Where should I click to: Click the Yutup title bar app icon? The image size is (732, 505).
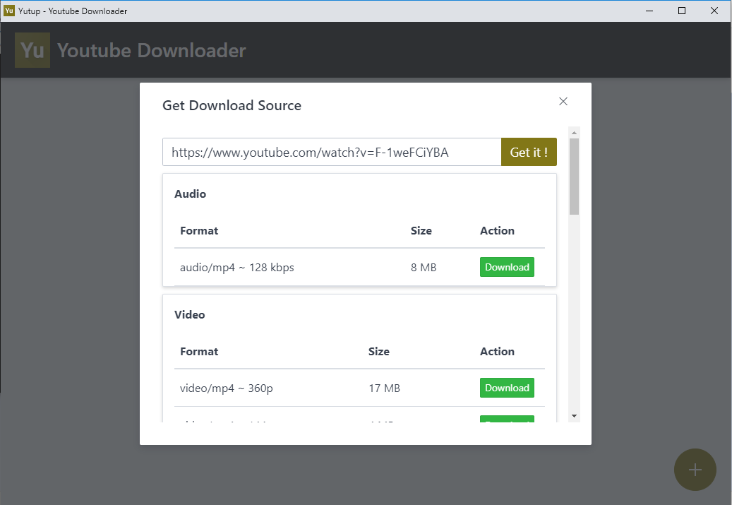[9, 11]
